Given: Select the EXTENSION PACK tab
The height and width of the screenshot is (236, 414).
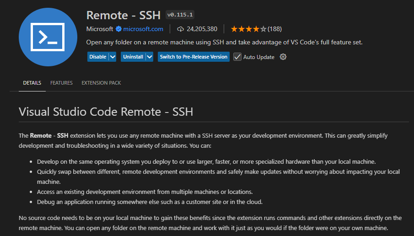Looking at the screenshot, I should pos(101,83).
